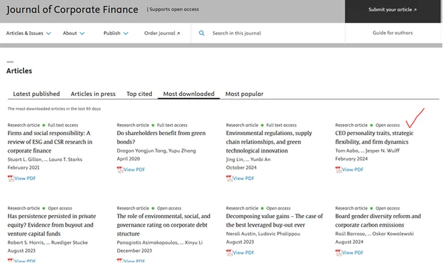Click 'Jing Lin, ... Yunbi An' authors
This screenshot has width=443, height=263.
click(248, 159)
